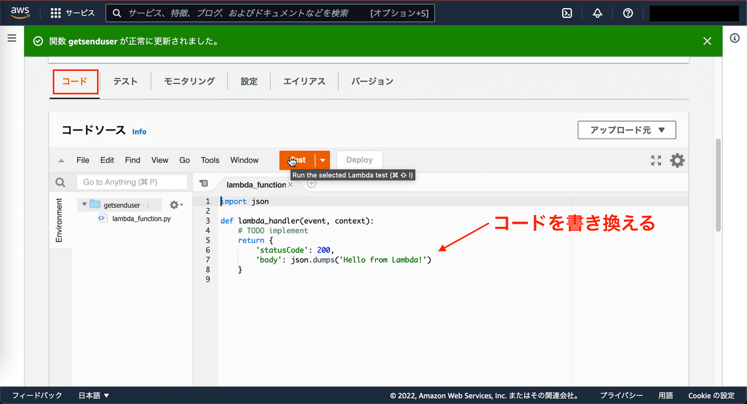
Task: Switch to the テスト tab
Action: 125,81
